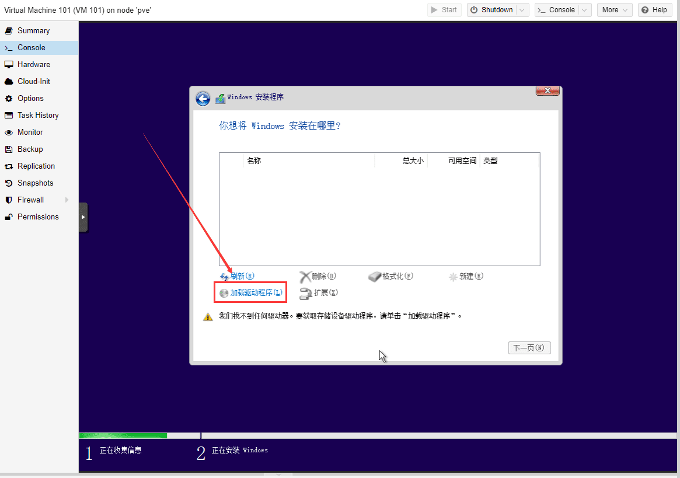Click the 下一页(N) next button

pyautogui.click(x=529, y=348)
